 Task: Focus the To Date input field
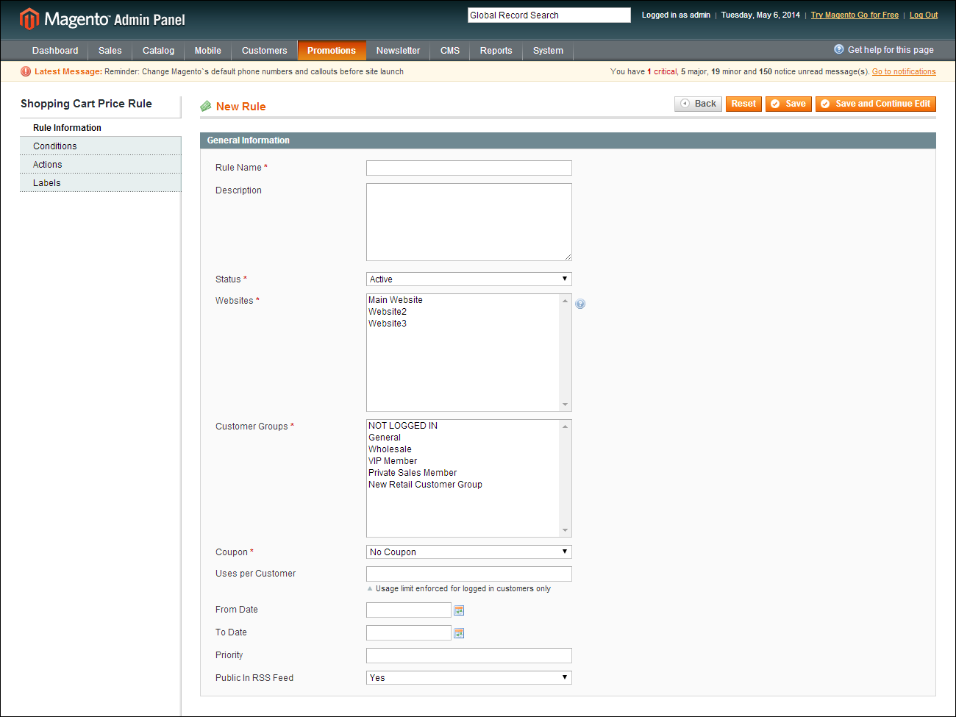coord(409,632)
